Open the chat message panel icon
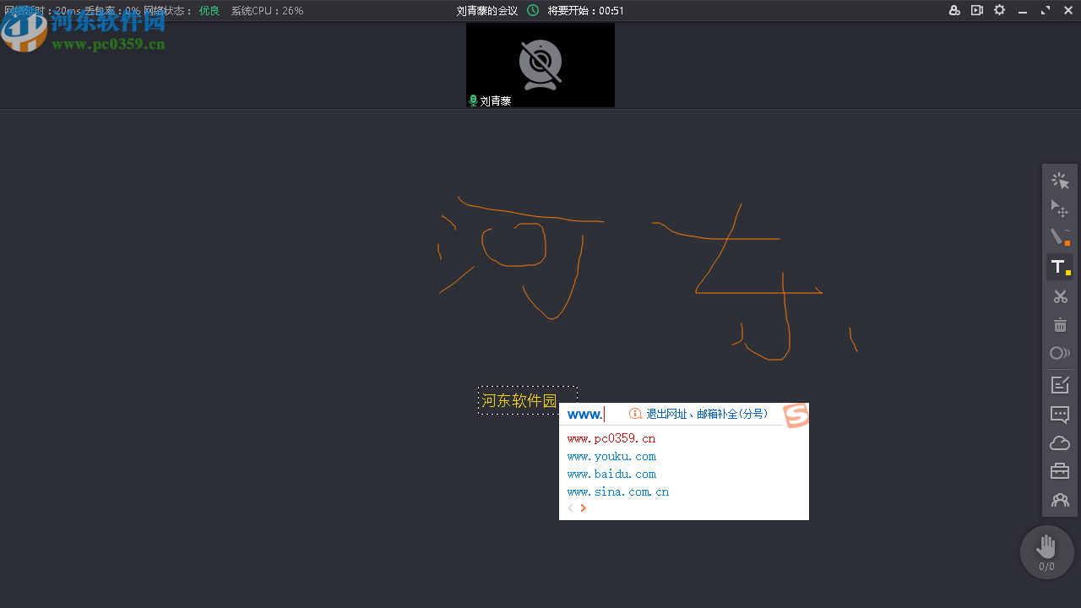1081x608 pixels. coord(1060,415)
